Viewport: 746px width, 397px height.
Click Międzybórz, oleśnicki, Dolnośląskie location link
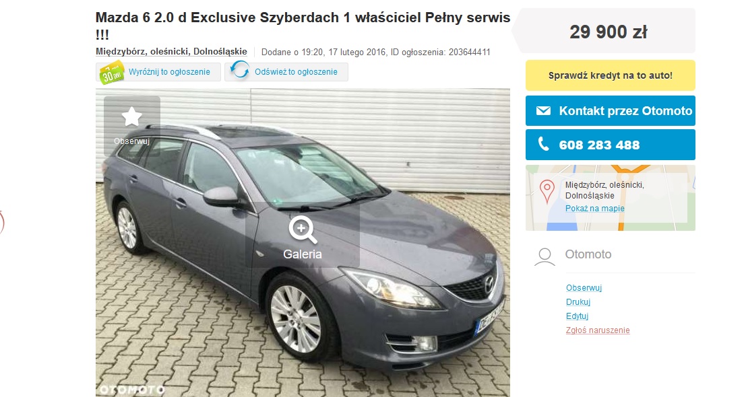pos(171,51)
